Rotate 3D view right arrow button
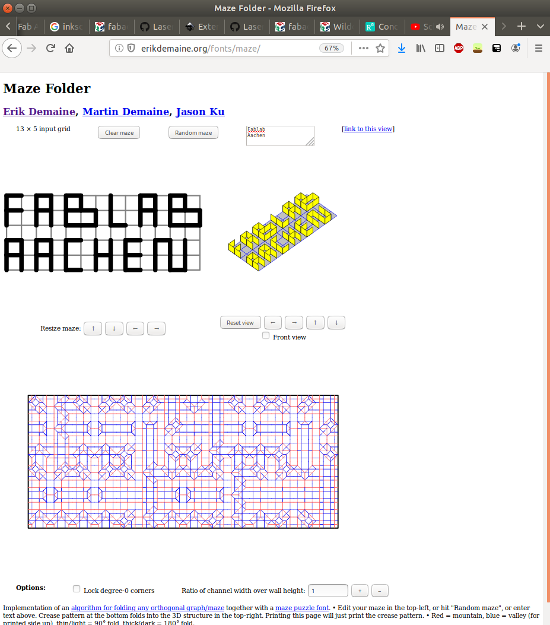The width and height of the screenshot is (550, 625). 294,322
